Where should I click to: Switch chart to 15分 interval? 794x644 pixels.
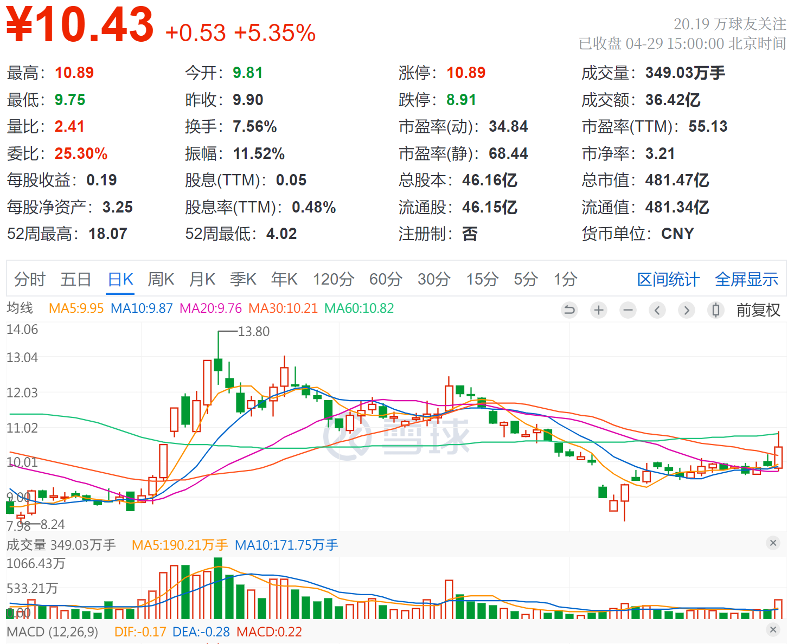pyautogui.click(x=482, y=279)
